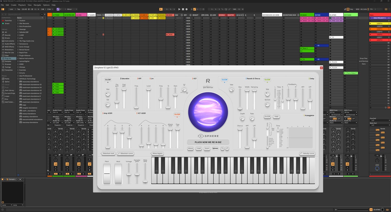Toggle the computer MIDI keyboard icon
391x212 pixels.
[349, 9]
